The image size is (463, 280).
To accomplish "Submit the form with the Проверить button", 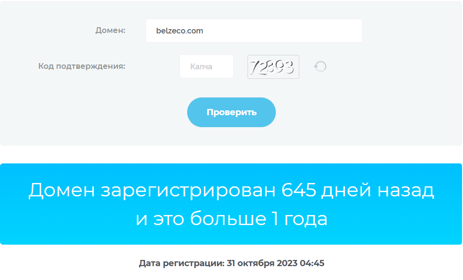I will [231, 112].
